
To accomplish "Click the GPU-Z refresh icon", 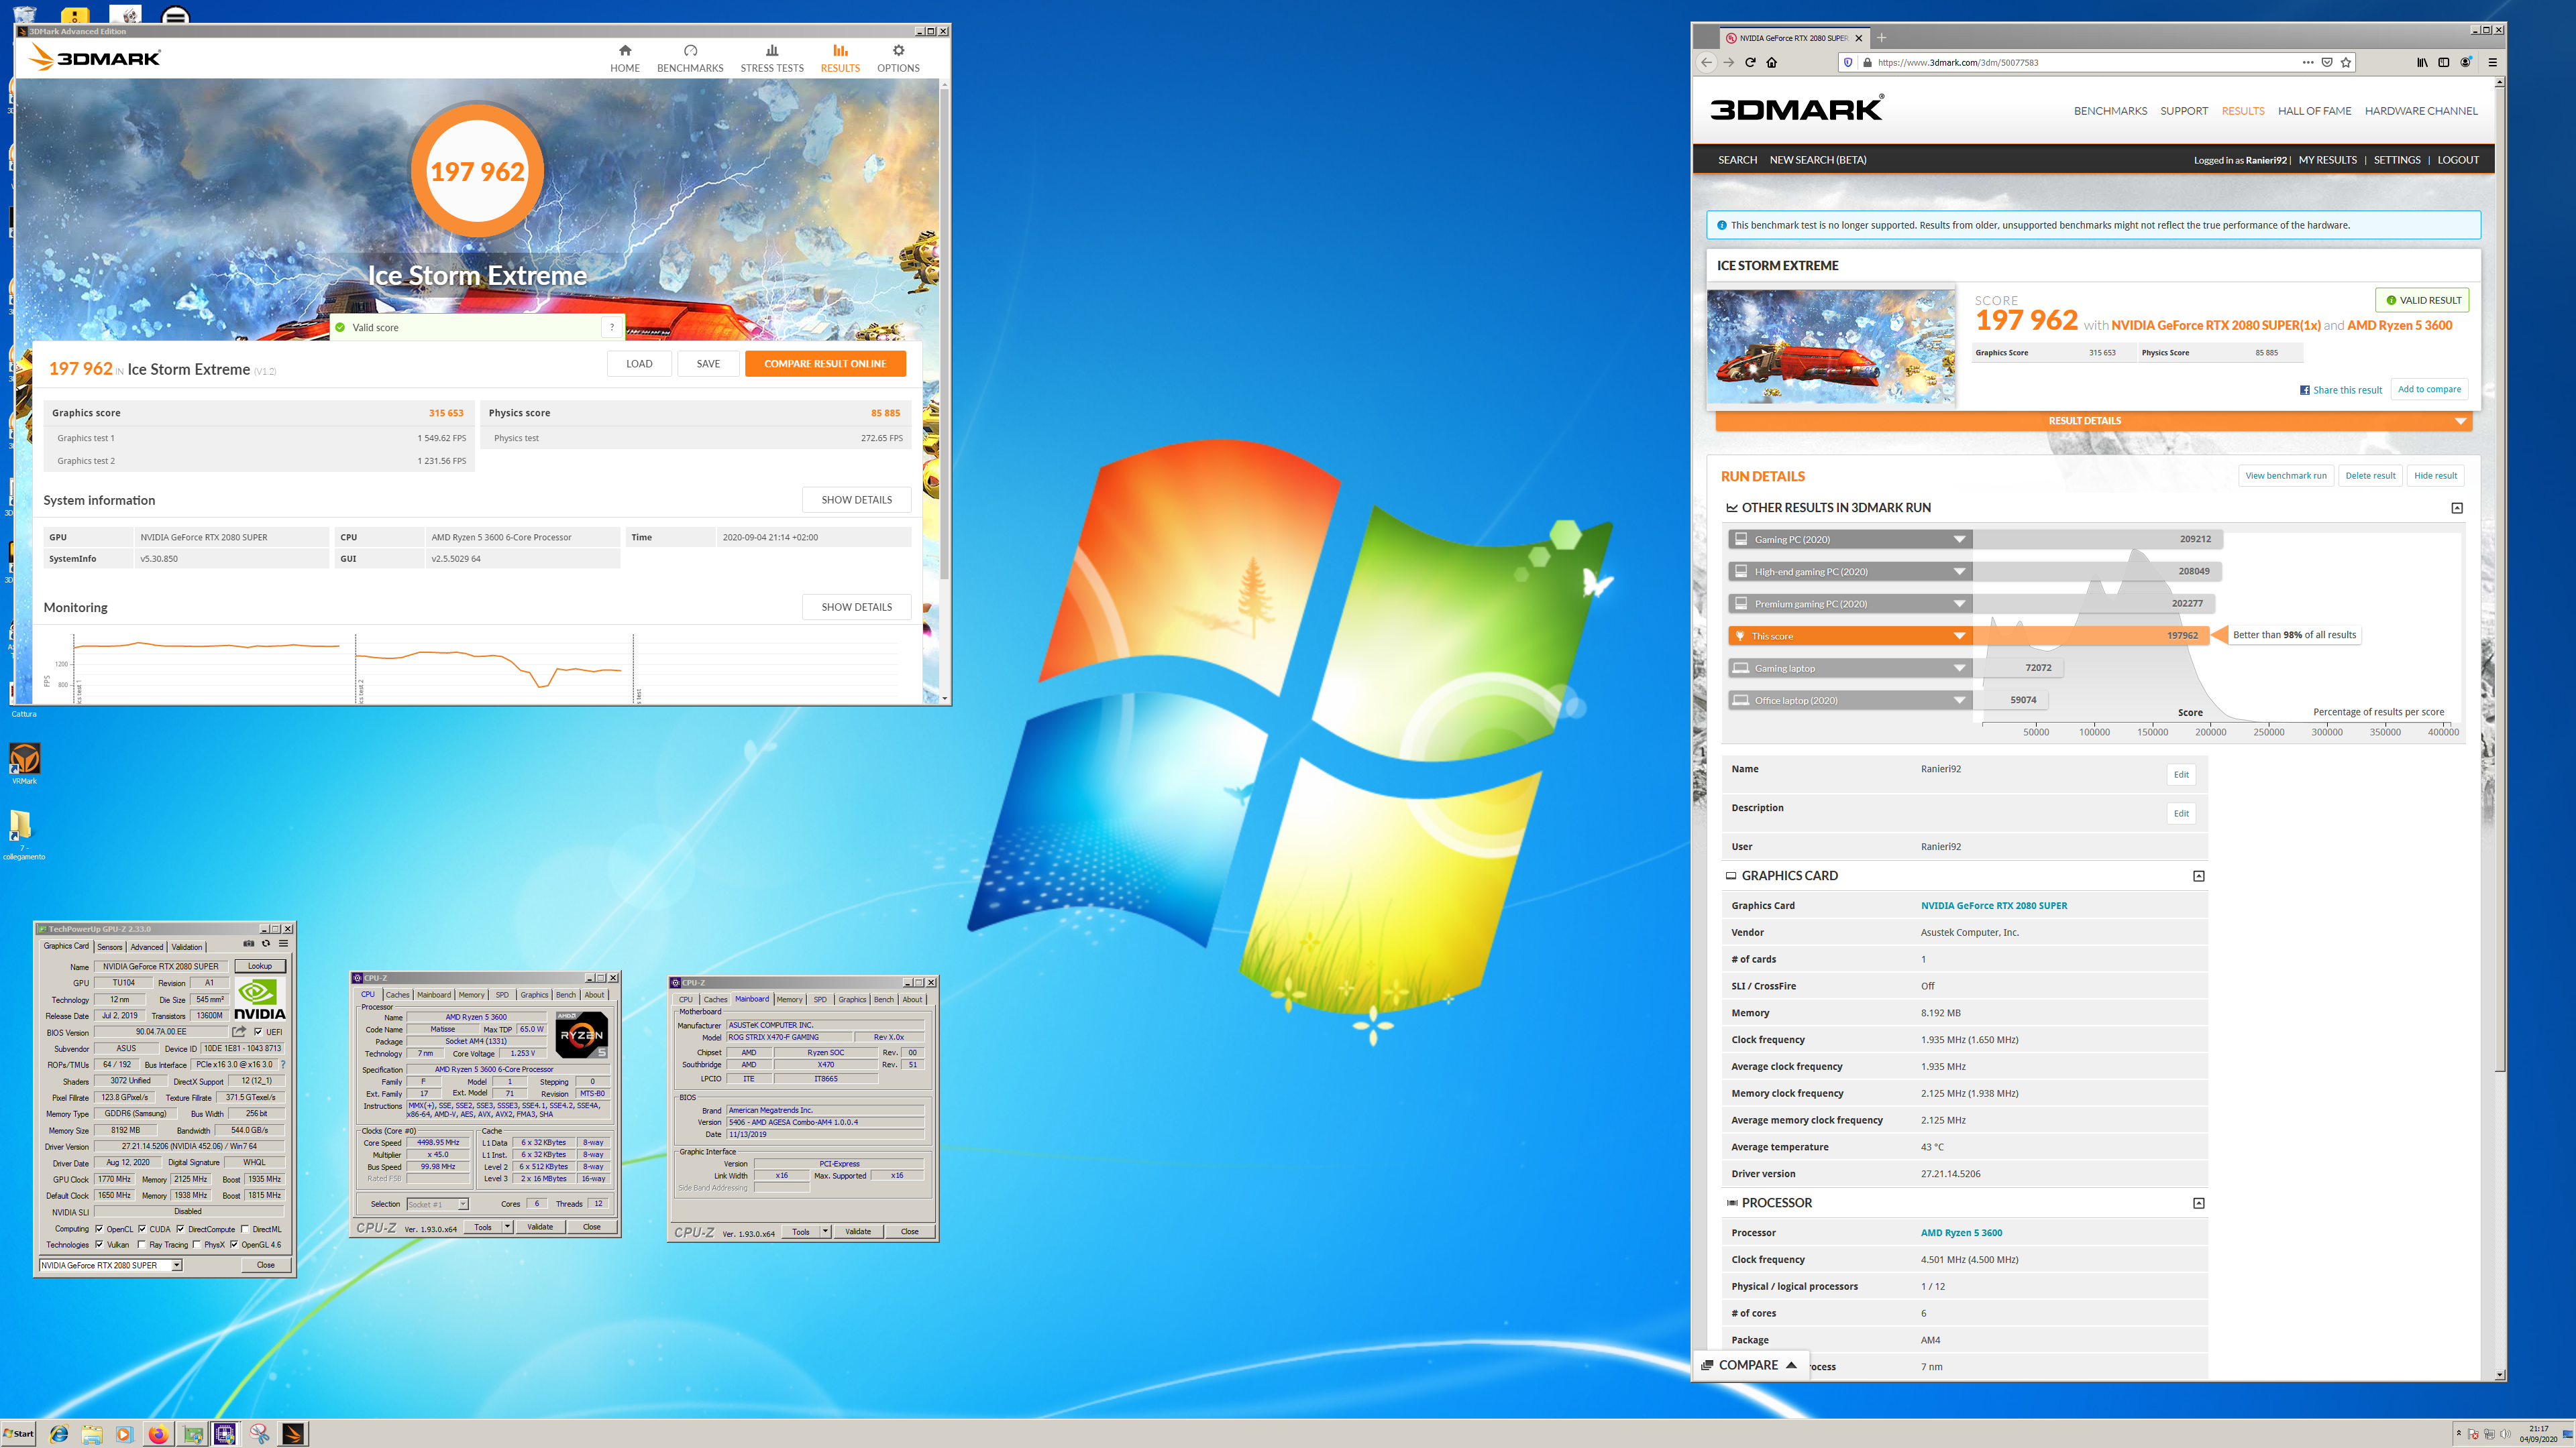I will pyautogui.click(x=266, y=943).
